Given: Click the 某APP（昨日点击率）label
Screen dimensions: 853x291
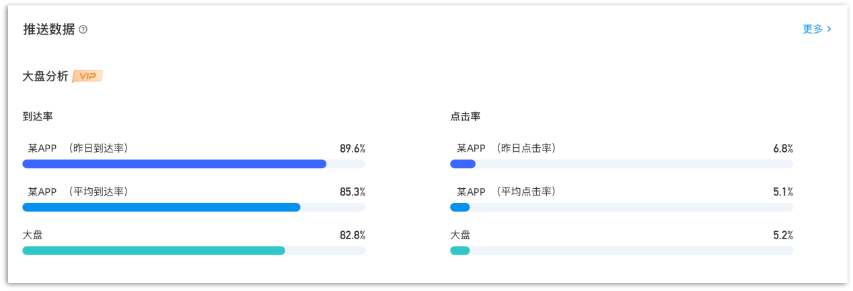Looking at the screenshot, I should [x=506, y=149].
